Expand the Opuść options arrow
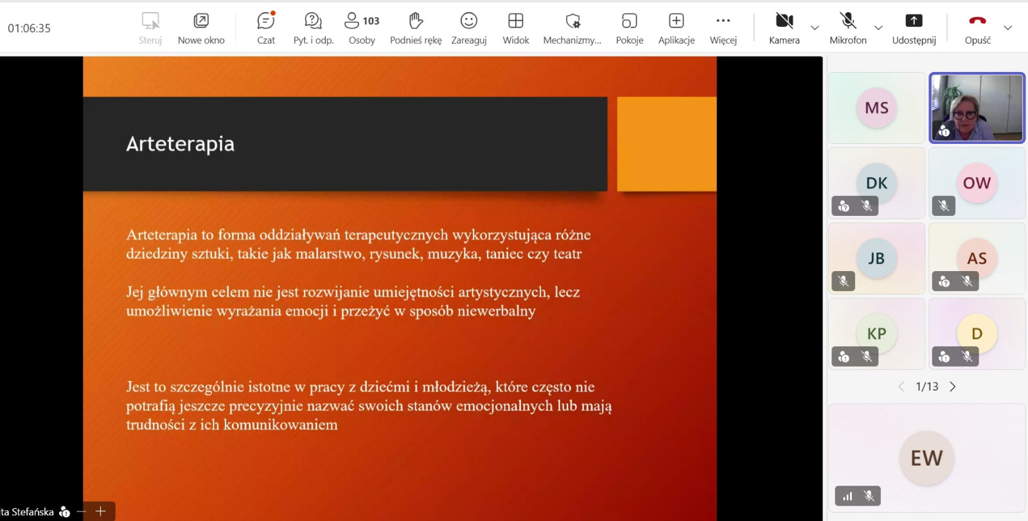Image resolution: width=1028 pixels, height=521 pixels. click(x=1007, y=28)
